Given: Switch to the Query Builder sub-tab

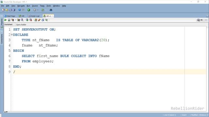Looking at the screenshot, I should click(21, 25).
